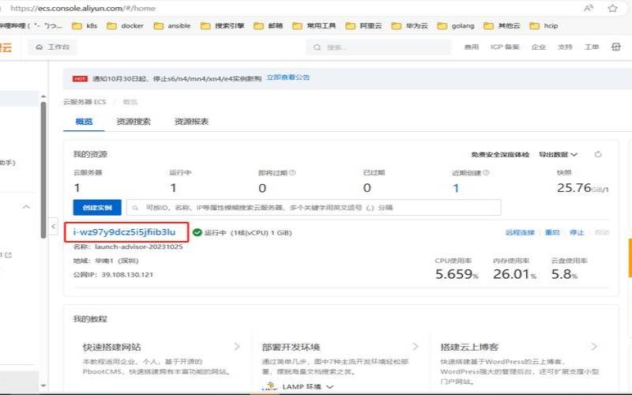This screenshot has height=395, width=632.
Task: Open the 常用工具 bookmark folder
Action: (314, 26)
